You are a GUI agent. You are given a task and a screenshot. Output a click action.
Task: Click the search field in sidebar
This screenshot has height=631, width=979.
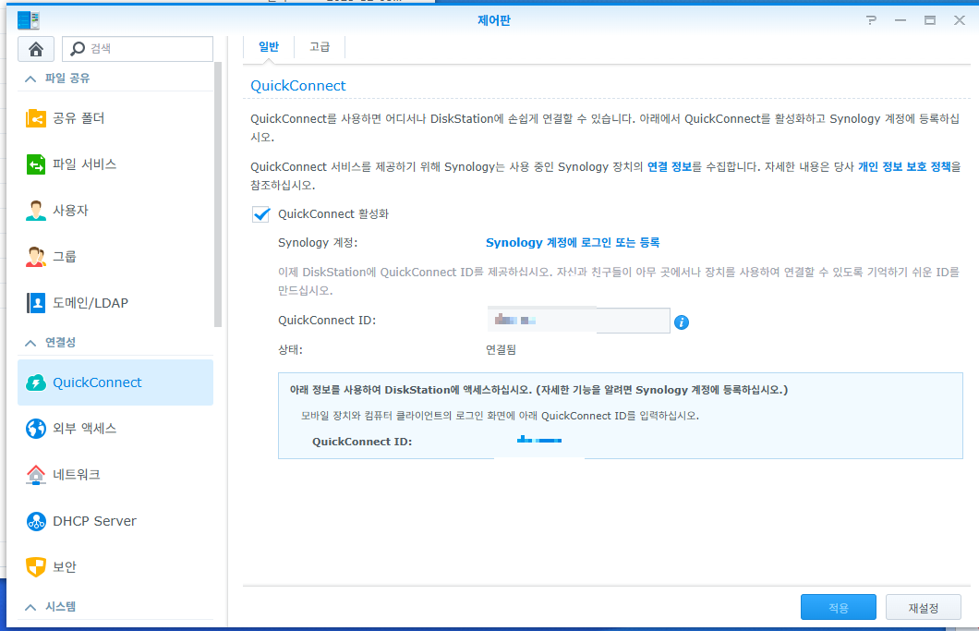pyautogui.click(x=138, y=49)
